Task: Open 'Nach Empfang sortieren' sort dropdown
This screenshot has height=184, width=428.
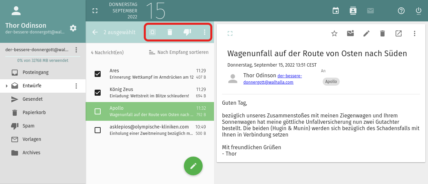Action: tap(179, 52)
